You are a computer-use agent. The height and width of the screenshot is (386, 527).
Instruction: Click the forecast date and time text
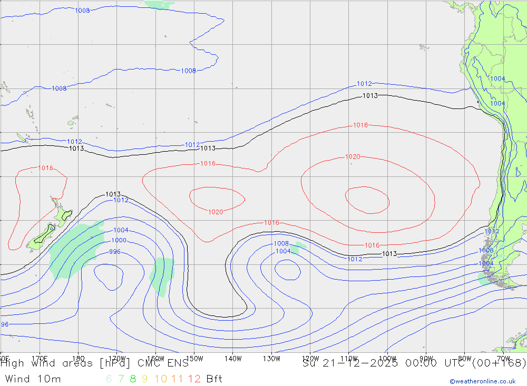(x=414, y=363)
